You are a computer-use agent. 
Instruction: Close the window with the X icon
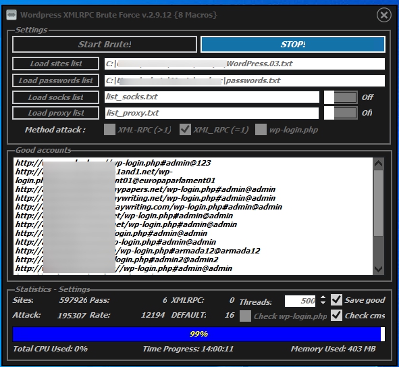(x=383, y=15)
